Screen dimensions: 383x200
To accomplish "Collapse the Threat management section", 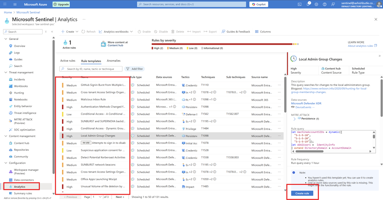I will tap(6, 72).
